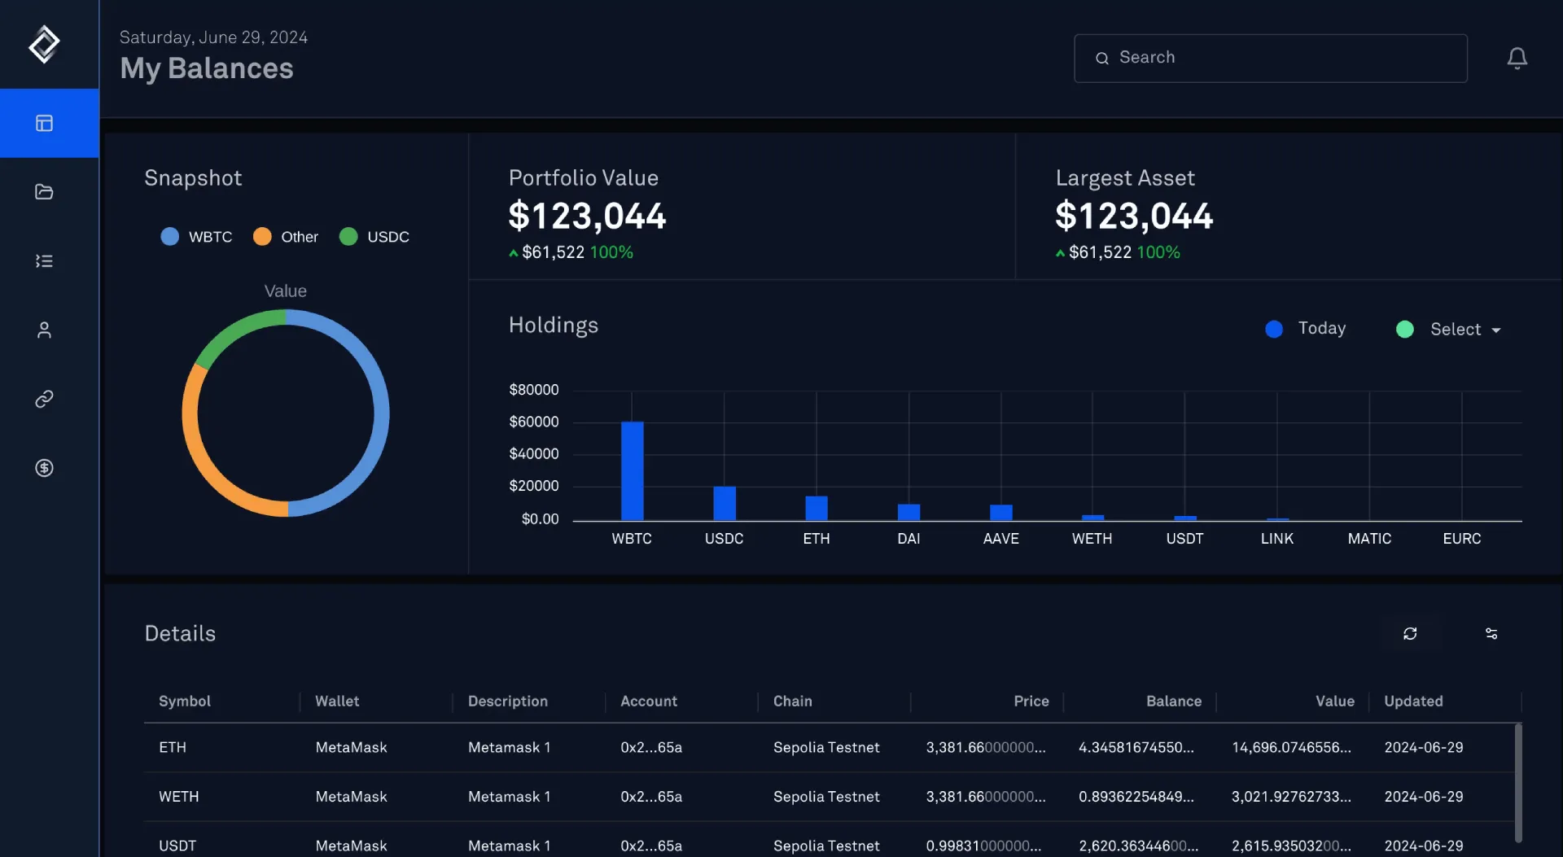This screenshot has height=857, width=1563.
Task: Open the list icon in the sidebar
Action: pyautogui.click(x=44, y=261)
